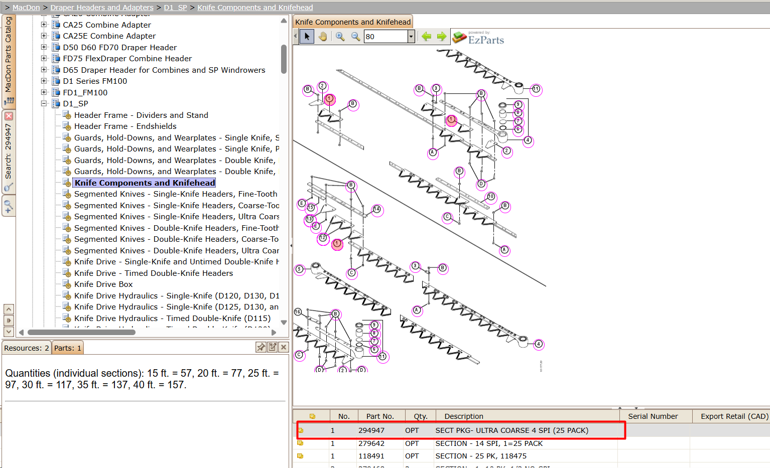Open Header Frame - Dividers and Stand page
This screenshot has width=770, height=468.
[x=141, y=115]
